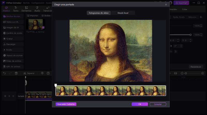Click the Restablecer button

[196, 67]
